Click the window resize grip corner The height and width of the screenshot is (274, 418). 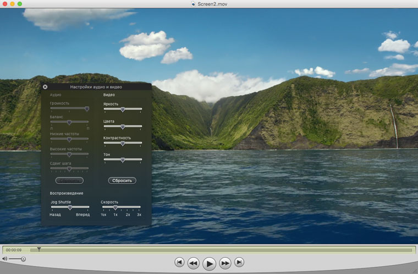tap(415, 271)
